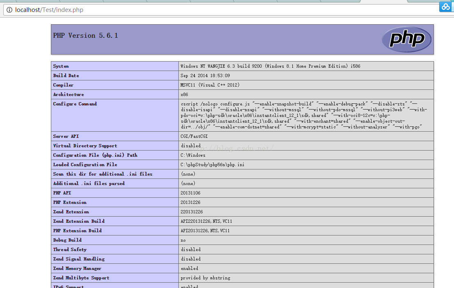Select the 'Sep 24 2014 18:53:09' value
The image size is (454, 288).
point(205,75)
